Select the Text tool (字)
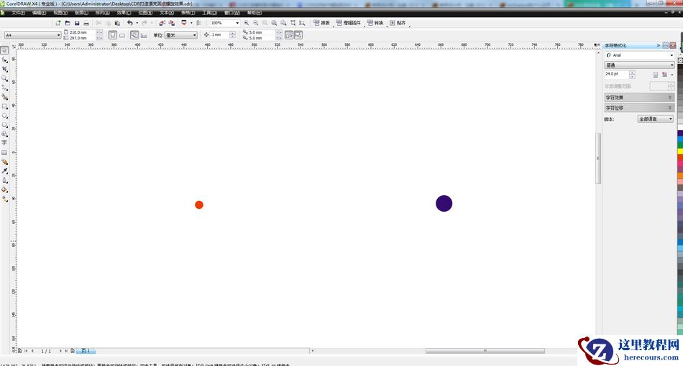The image size is (683, 366). [4, 143]
